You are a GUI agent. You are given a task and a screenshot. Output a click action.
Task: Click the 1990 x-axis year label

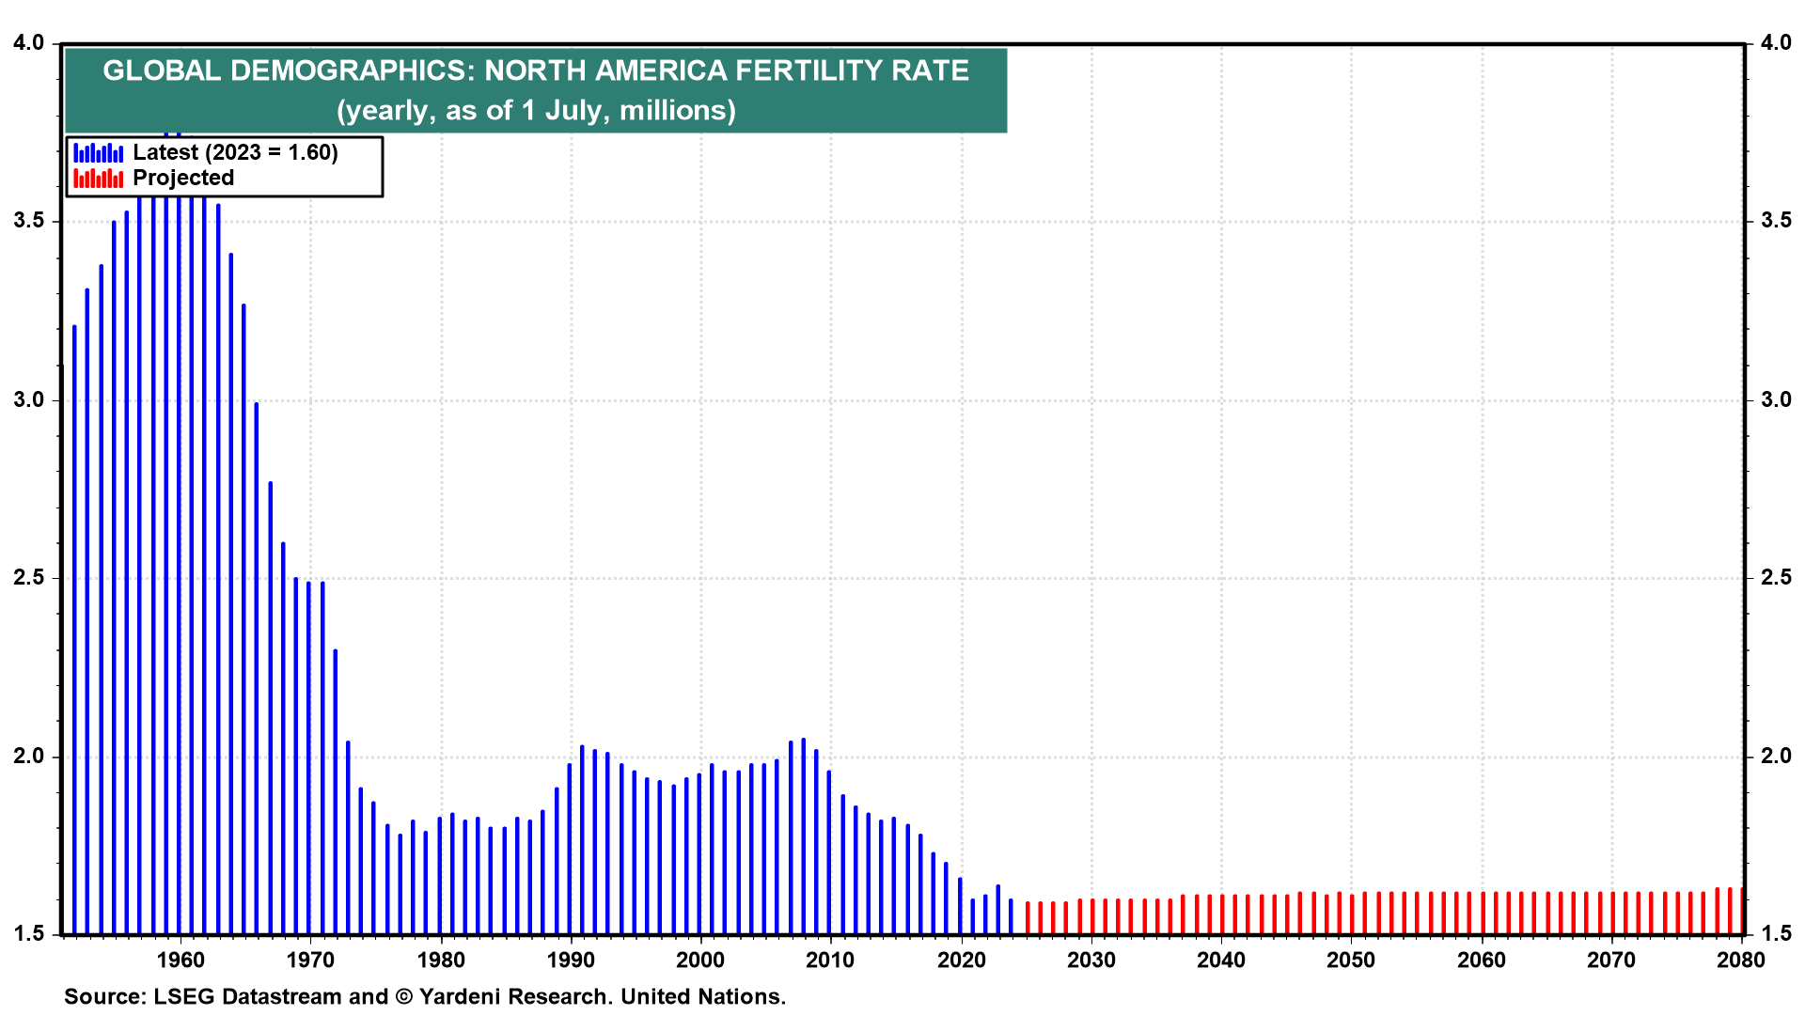pos(571,960)
